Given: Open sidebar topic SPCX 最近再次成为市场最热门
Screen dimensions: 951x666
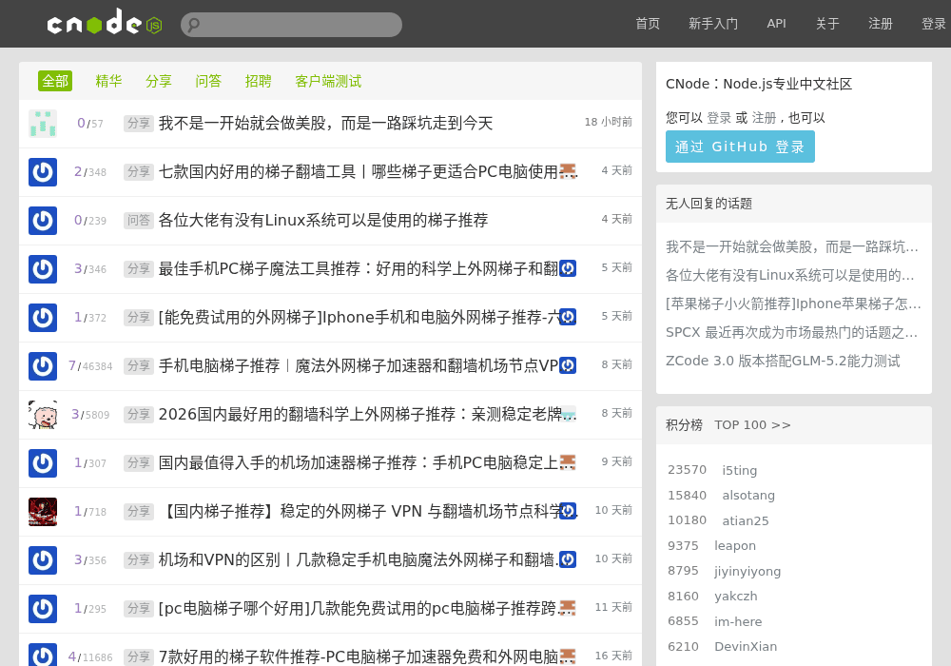Looking at the screenshot, I should click(x=791, y=332).
